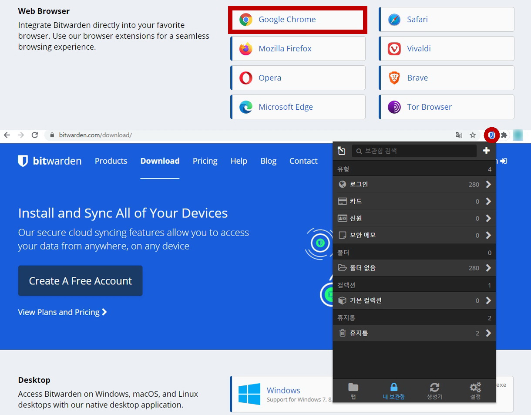This screenshot has width=531, height=415.
Task: Open the Products menu item
Action: pos(111,161)
